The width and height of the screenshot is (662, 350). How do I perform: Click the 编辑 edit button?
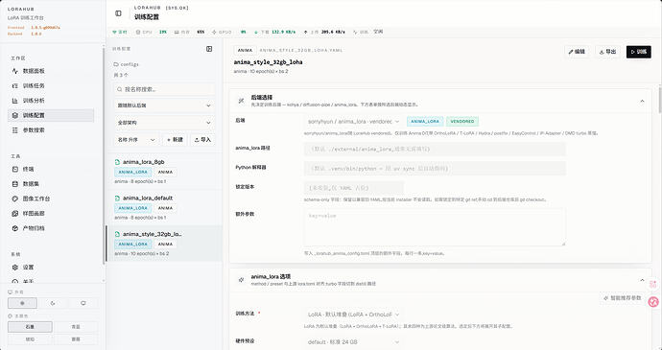pyautogui.click(x=577, y=52)
